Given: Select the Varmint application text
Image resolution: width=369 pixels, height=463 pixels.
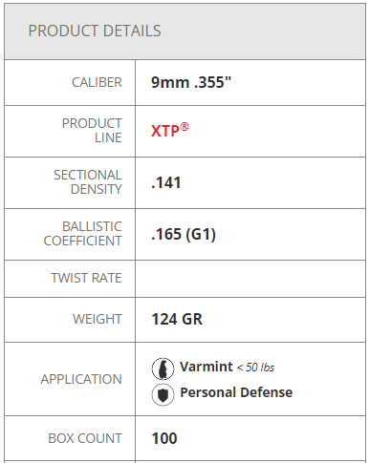Looking at the screenshot, I should 206,367.
